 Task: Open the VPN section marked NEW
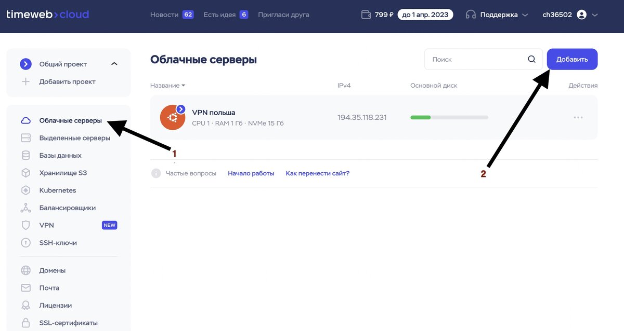point(47,225)
